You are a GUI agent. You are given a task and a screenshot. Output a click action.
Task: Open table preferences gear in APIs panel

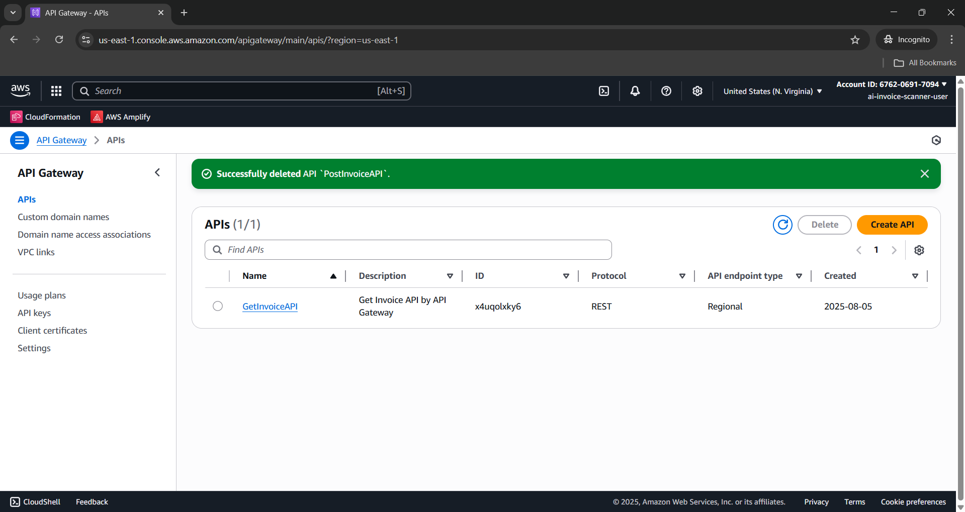pos(919,250)
